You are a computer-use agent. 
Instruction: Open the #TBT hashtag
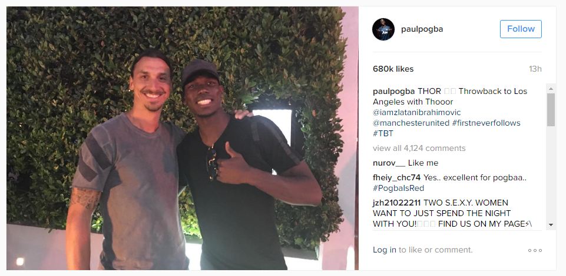383,133
